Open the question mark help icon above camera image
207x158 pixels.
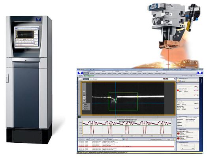pos(174,79)
